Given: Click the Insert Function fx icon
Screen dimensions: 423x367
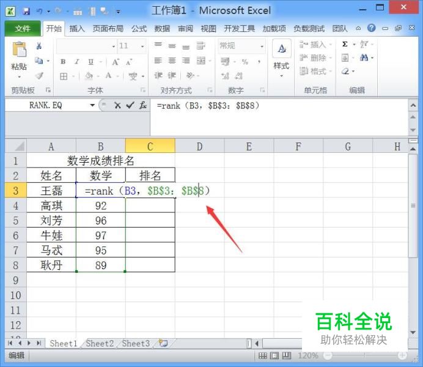Looking at the screenshot, I should click(x=143, y=105).
